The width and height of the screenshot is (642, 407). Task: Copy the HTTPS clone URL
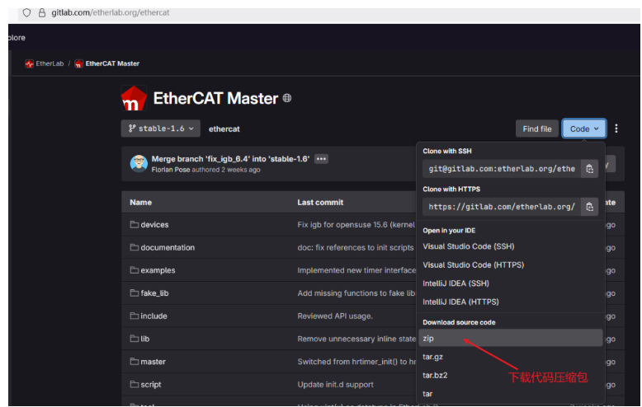point(589,206)
